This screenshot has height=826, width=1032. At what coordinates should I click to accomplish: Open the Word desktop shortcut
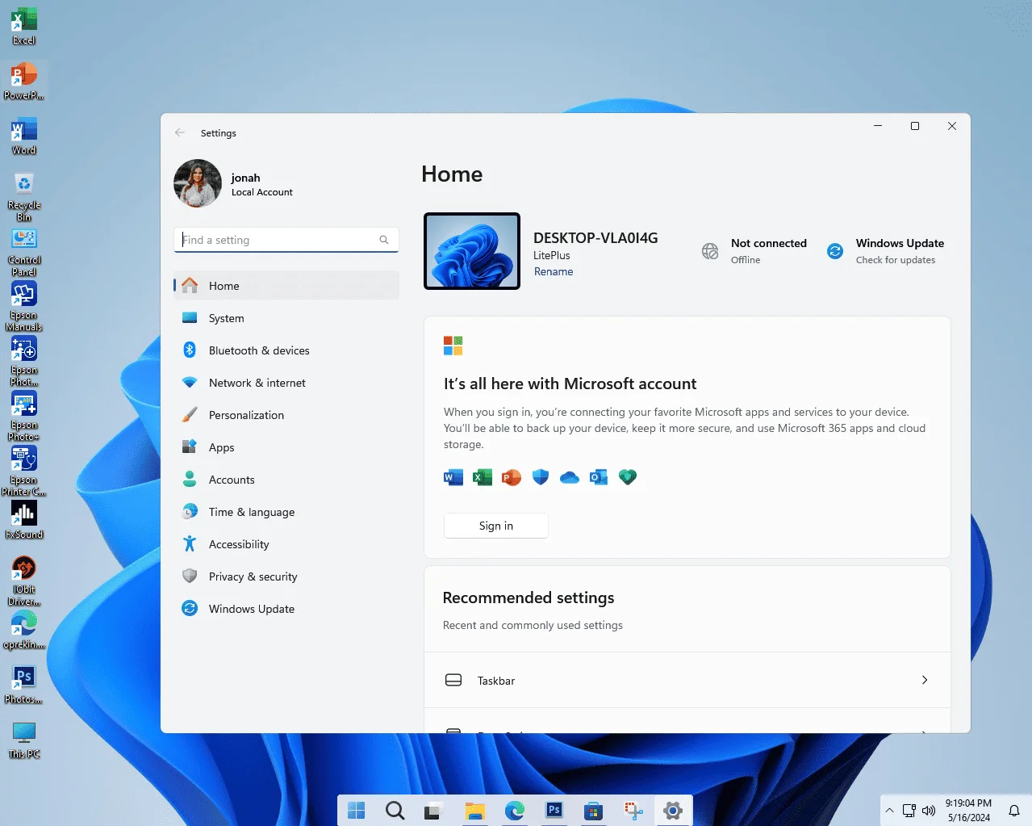(x=24, y=136)
